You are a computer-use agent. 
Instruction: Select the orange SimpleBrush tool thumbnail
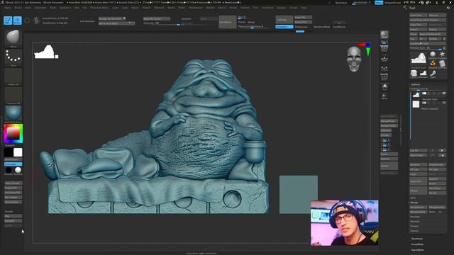click(433, 64)
